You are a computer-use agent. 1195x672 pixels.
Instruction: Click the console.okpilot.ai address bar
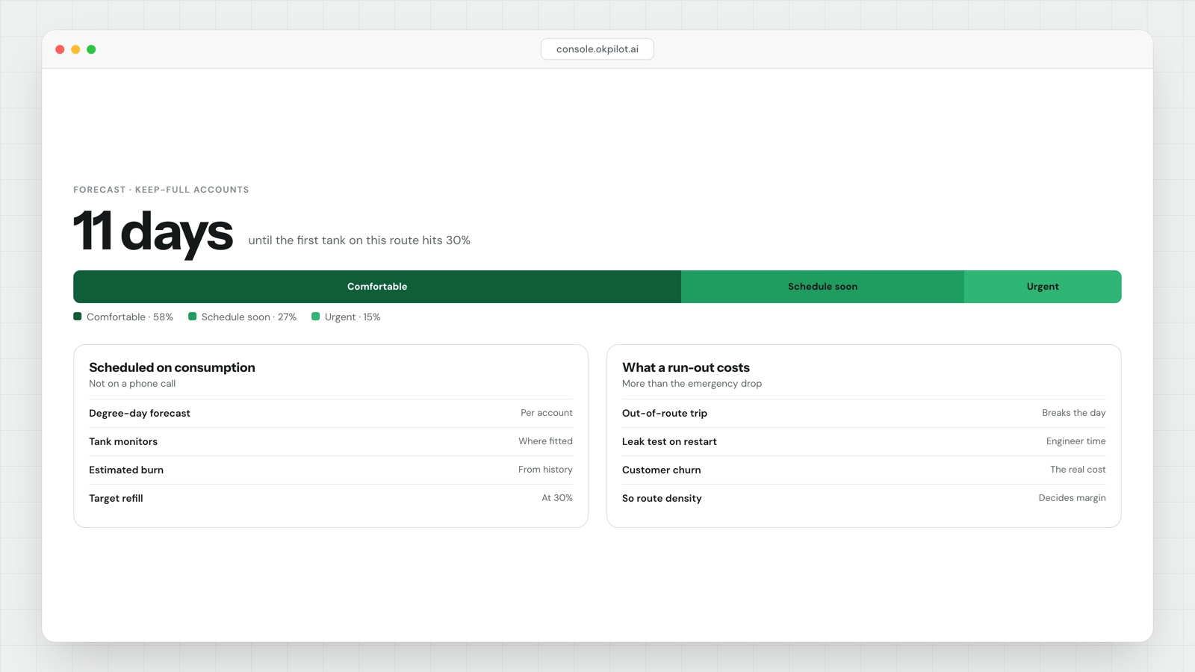coord(597,49)
